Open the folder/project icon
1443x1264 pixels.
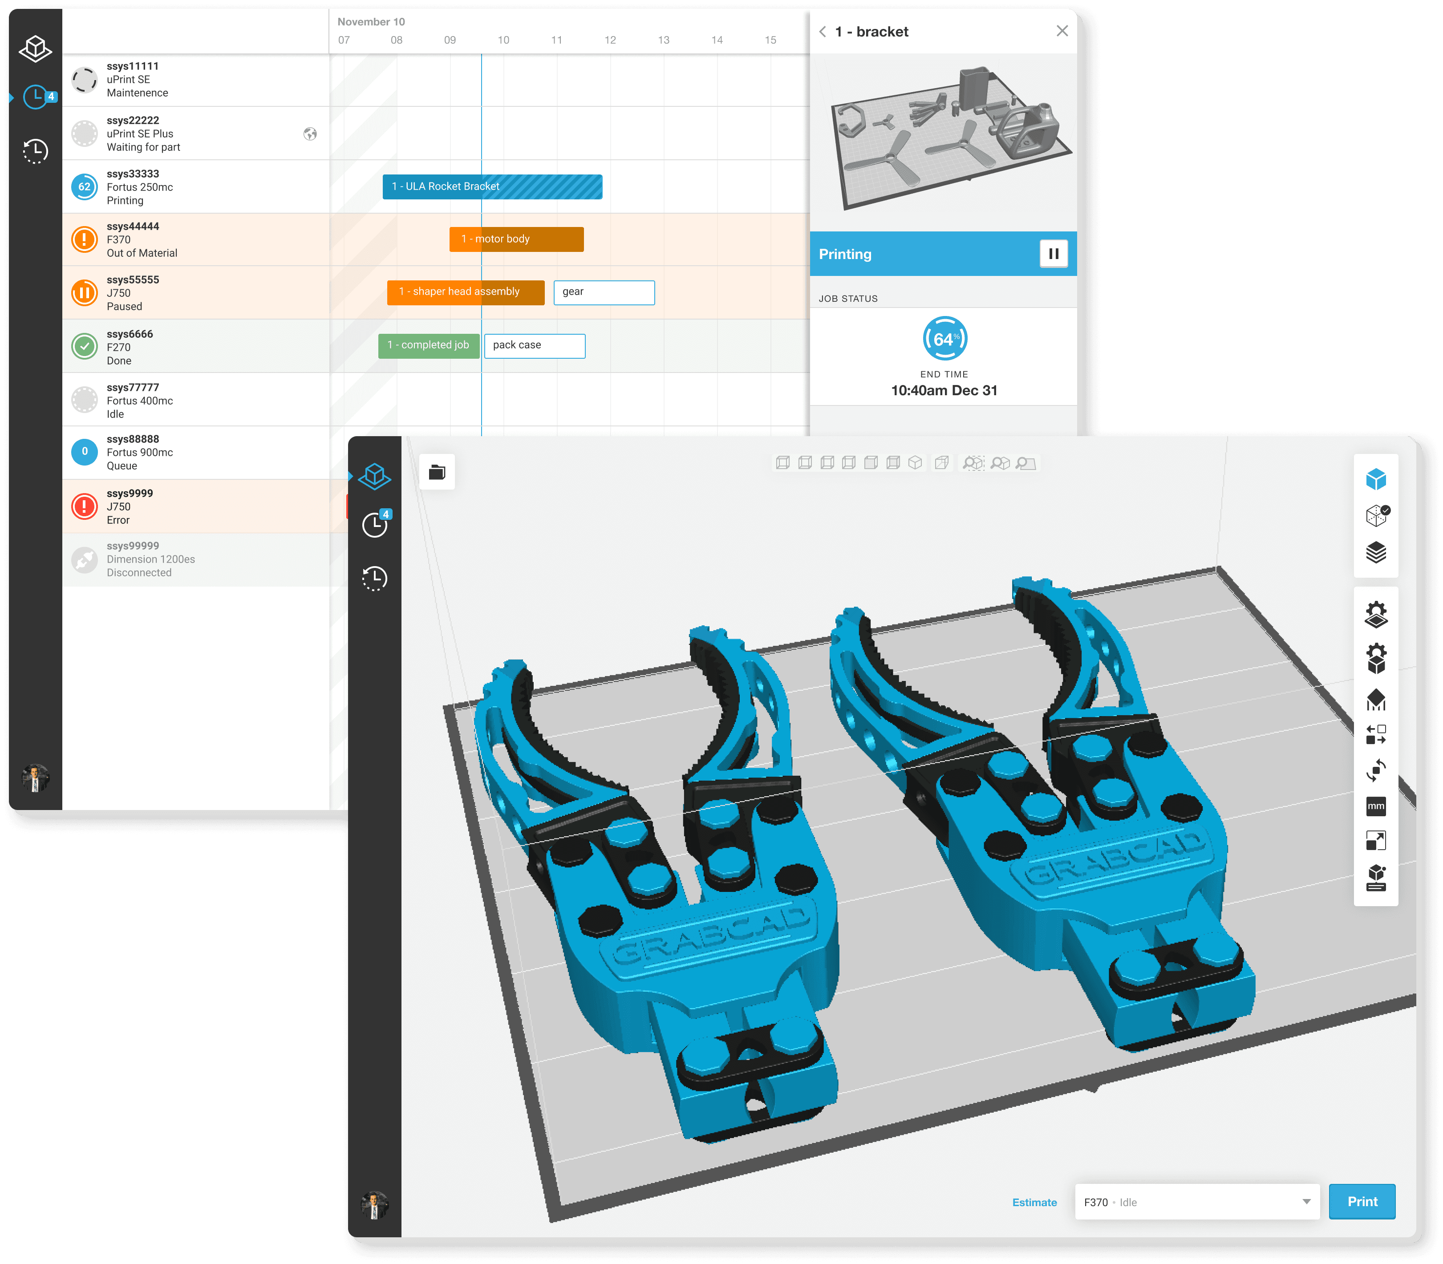437,472
